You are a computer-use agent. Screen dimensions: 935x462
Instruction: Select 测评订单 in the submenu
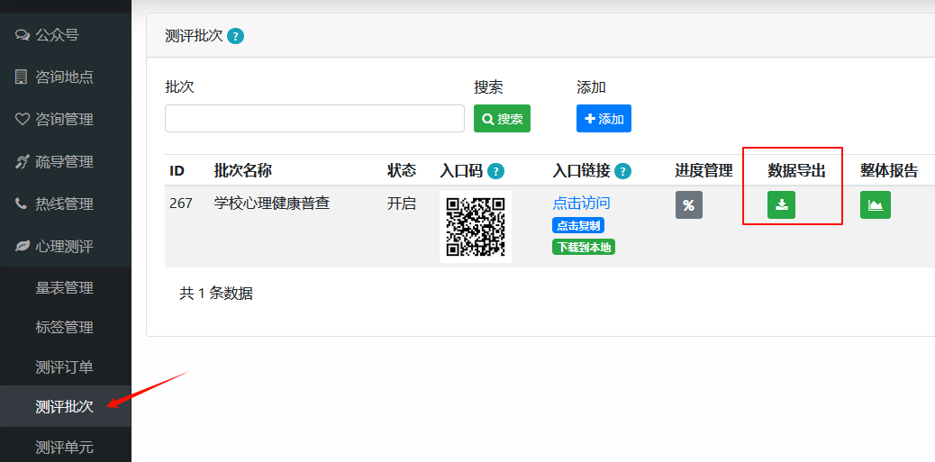click(x=66, y=367)
